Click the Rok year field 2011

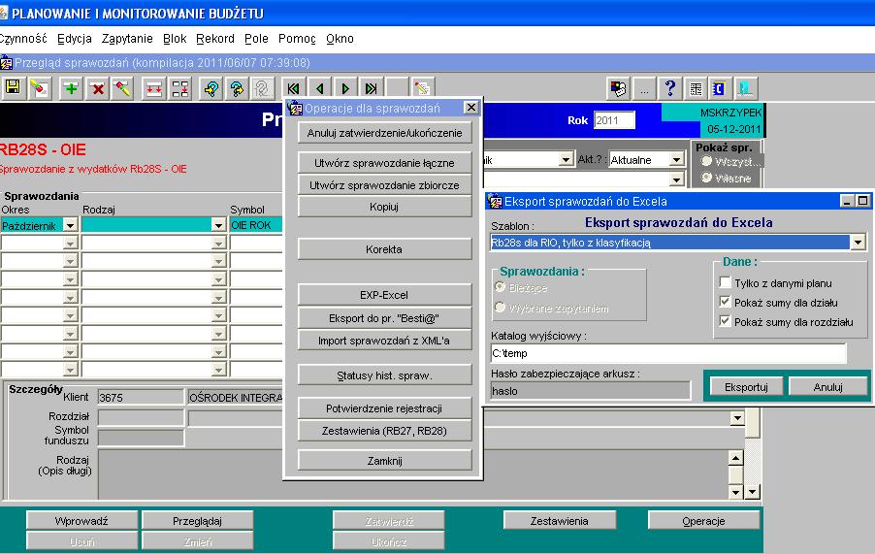614,120
